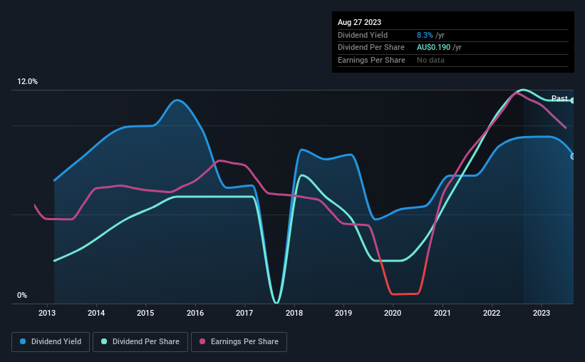Screen dimensions: 585x362
Task: Click the red negative earnings line segment
Action: pyautogui.click(x=404, y=294)
